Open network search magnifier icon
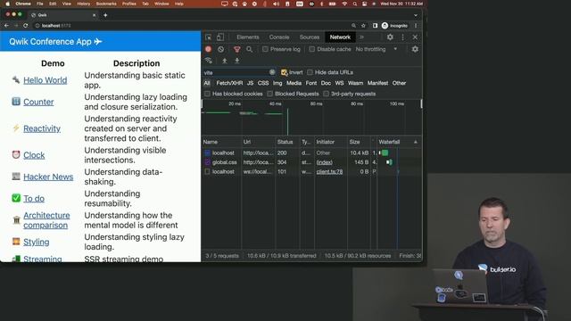This screenshot has width=571, height=321. coord(250,49)
